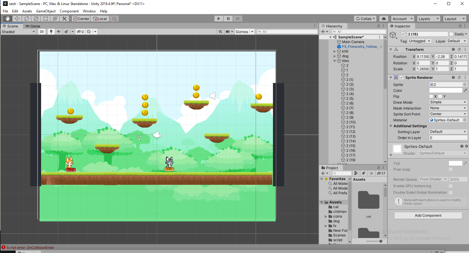Open the Sorting Layer dropdown
Image resolution: width=469 pixels, height=253 pixels.
tap(448, 132)
